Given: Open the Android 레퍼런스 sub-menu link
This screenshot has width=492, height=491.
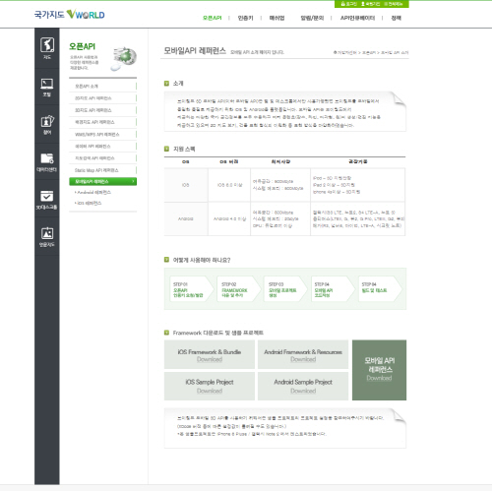Looking at the screenshot, I should tap(93, 192).
